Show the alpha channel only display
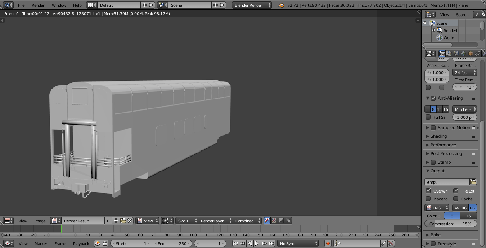The height and width of the screenshot is (248, 486). [281, 221]
